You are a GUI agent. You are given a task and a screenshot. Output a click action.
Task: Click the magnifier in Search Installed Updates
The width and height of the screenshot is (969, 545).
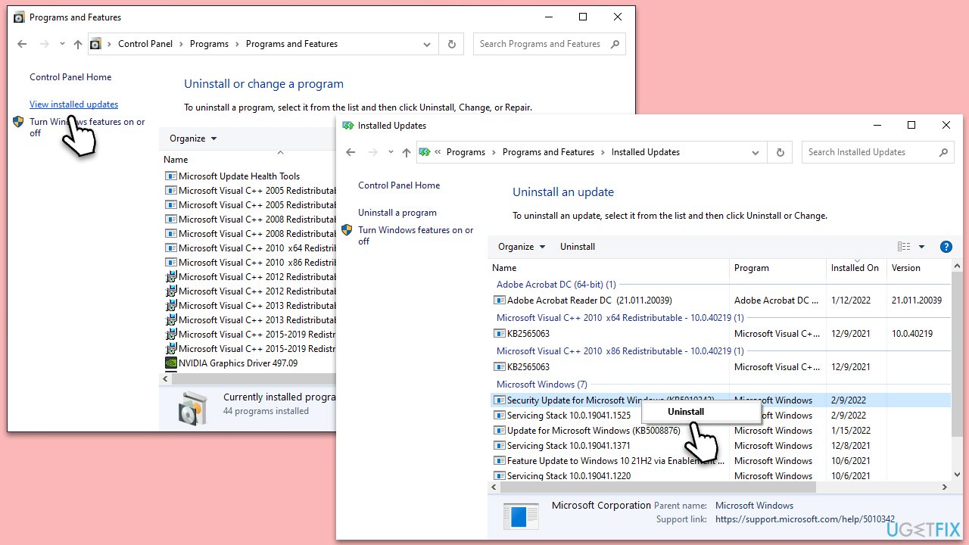pyautogui.click(x=943, y=152)
